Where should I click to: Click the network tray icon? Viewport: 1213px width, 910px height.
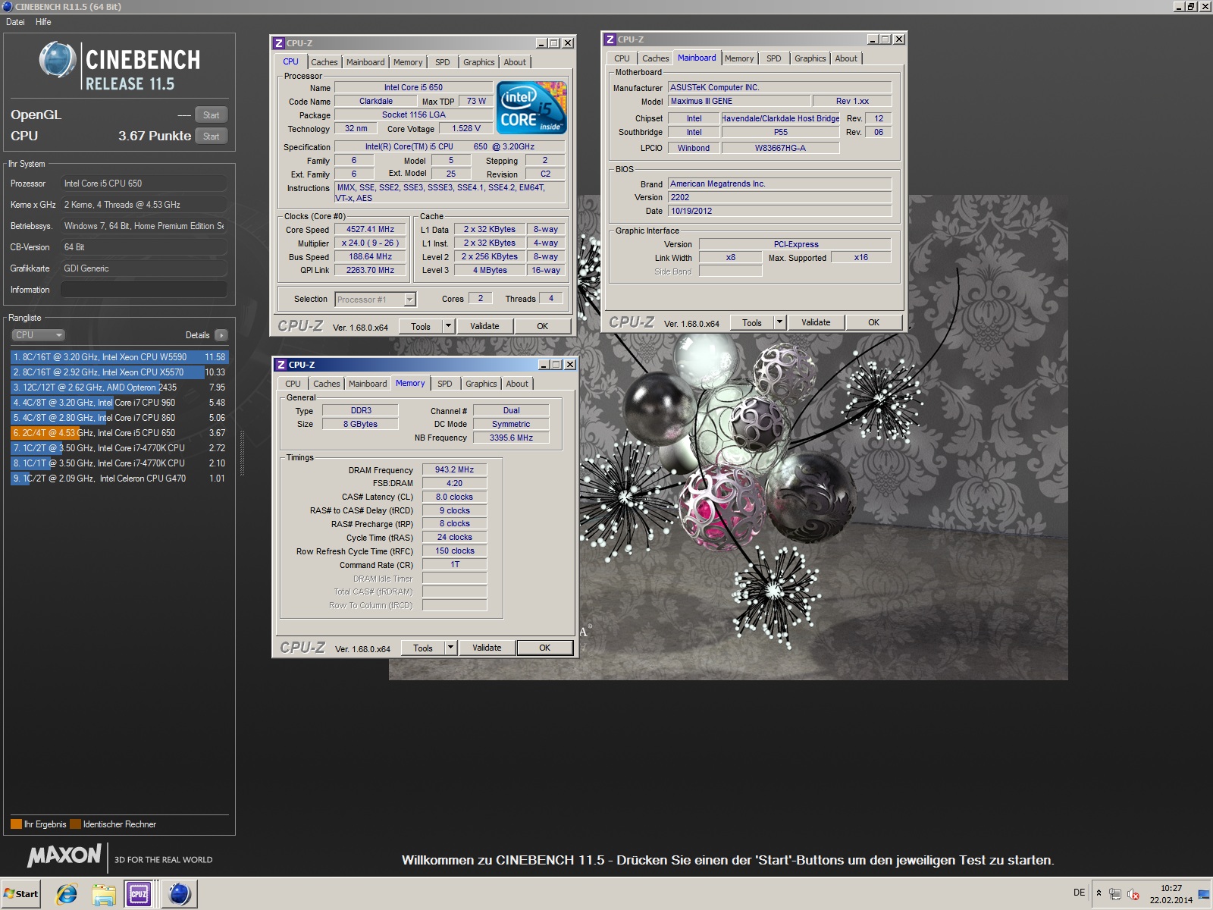[x=1114, y=894]
